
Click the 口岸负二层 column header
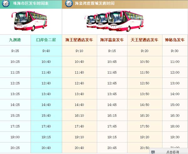46,40
